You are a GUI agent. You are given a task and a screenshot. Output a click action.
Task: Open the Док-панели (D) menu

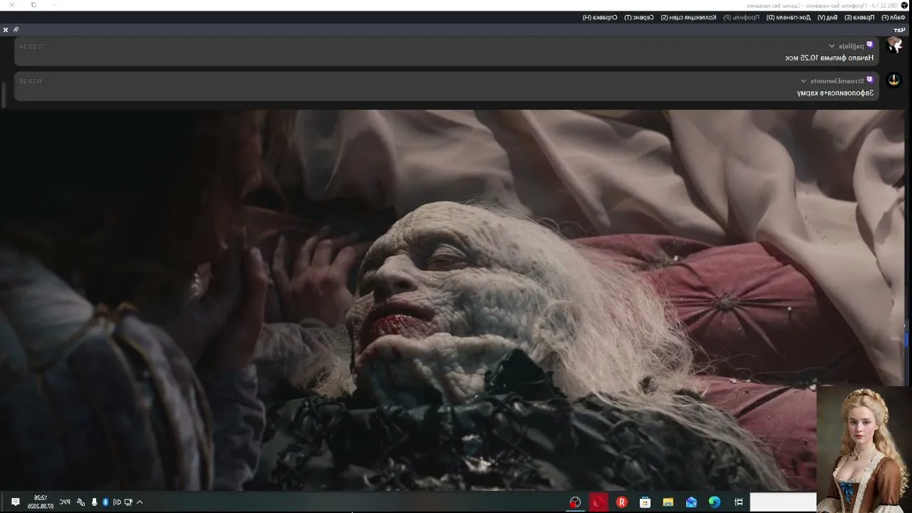coord(789,17)
